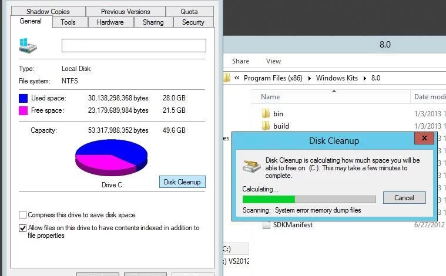
Task: Open the Security tab
Action: tap(193, 22)
